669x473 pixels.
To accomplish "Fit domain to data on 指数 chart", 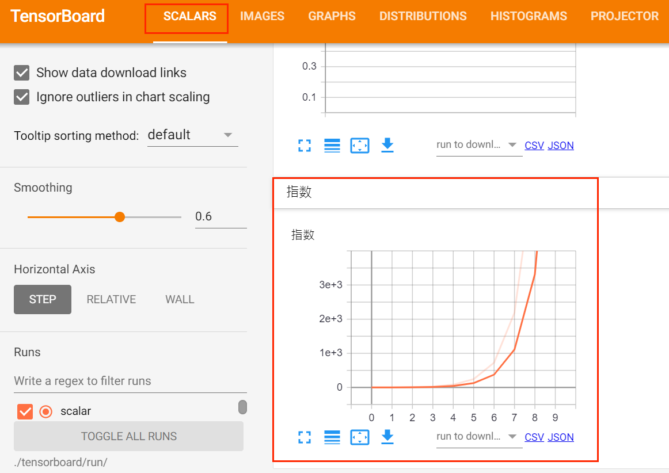I will (360, 437).
